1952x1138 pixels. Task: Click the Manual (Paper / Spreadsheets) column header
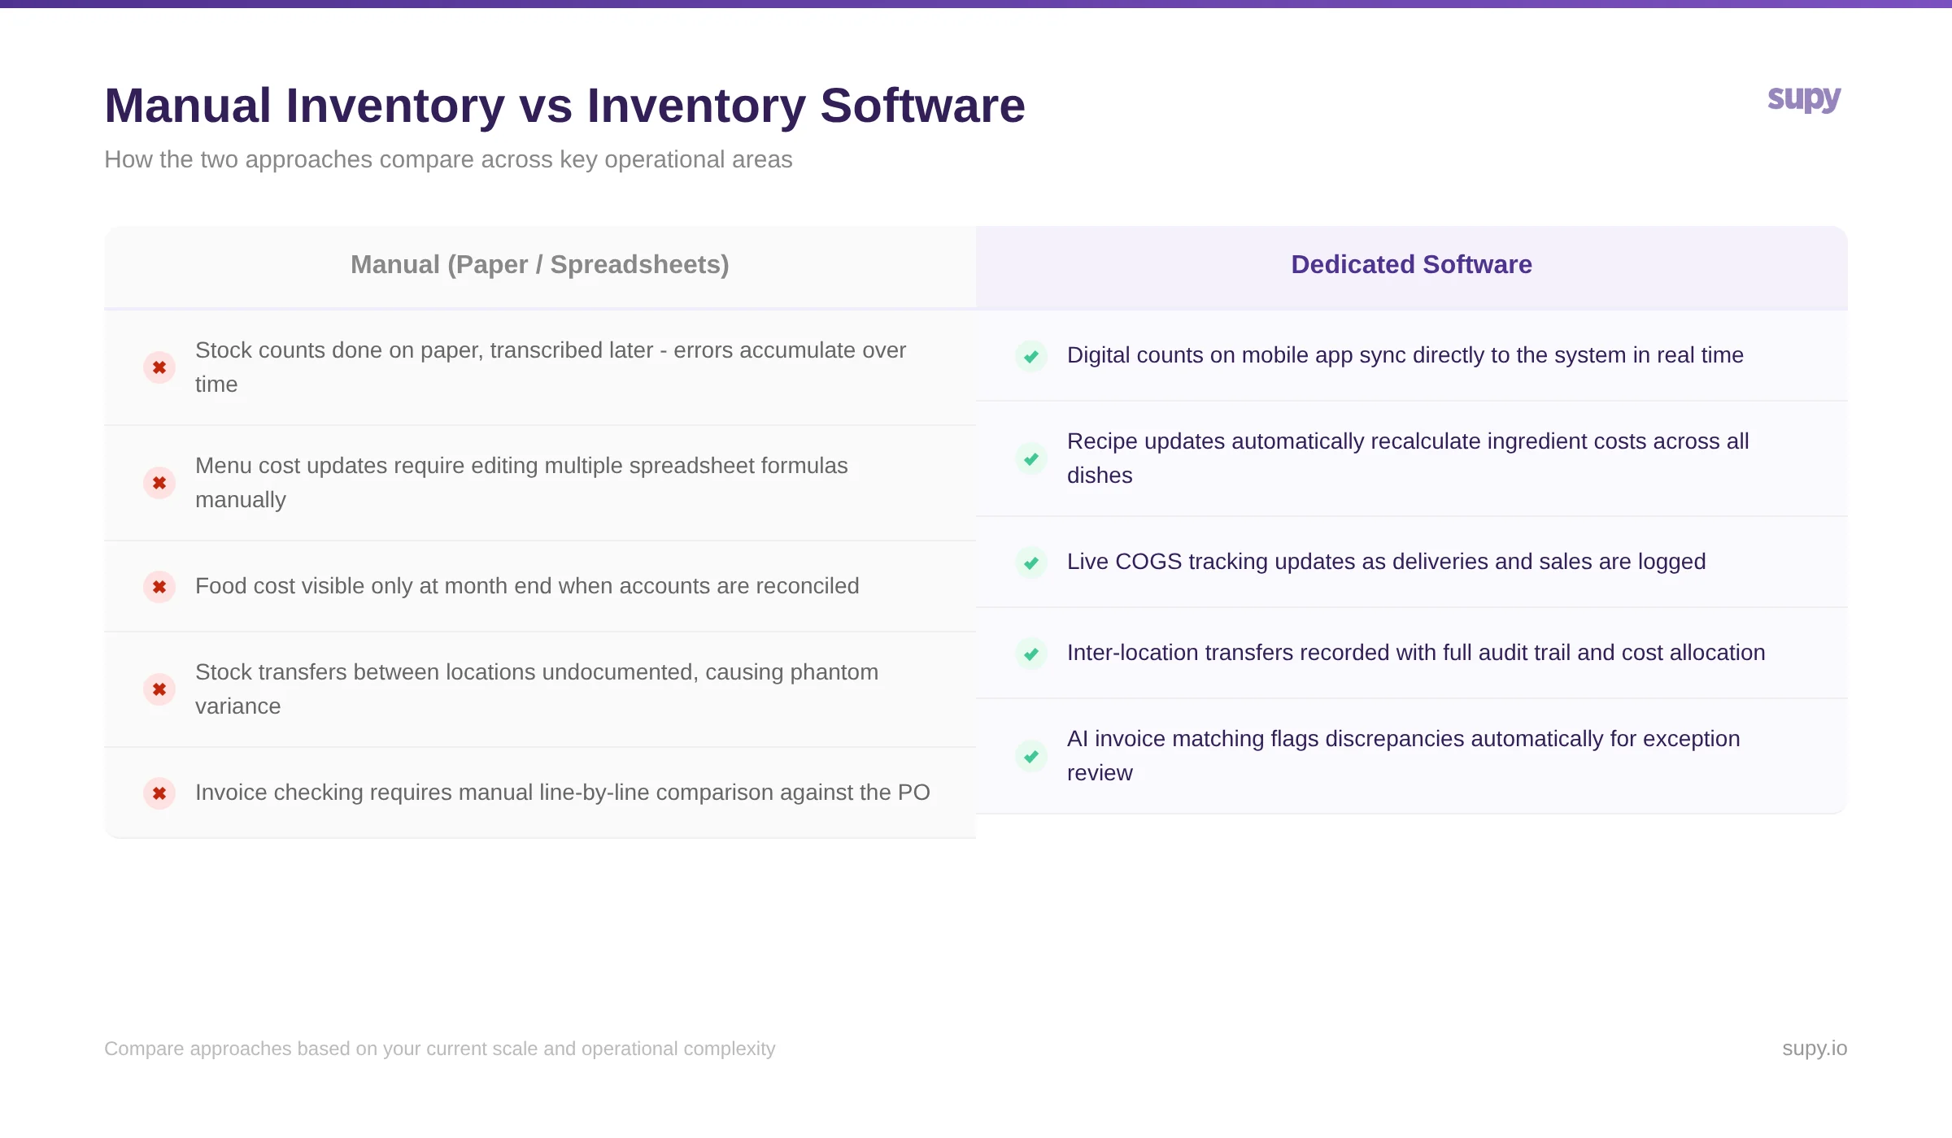(540, 265)
